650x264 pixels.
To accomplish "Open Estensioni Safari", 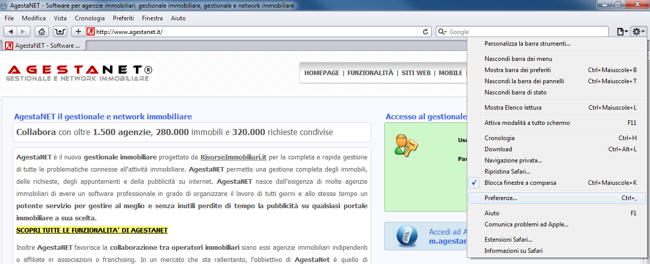I will tap(557, 240).
